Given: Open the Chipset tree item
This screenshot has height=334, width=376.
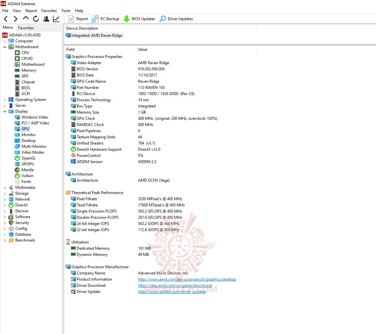Looking at the screenshot, I should [x=25, y=82].
